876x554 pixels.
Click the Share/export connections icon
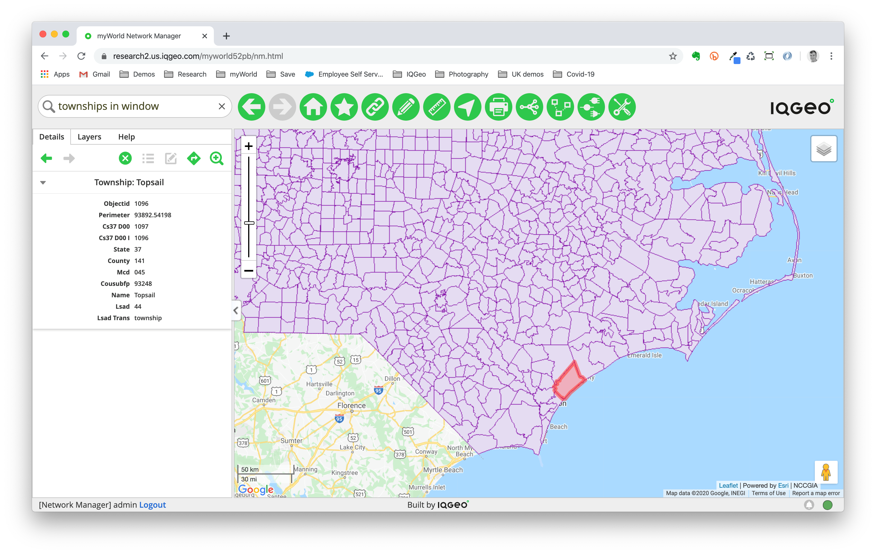pyautogui.click(x=530, y=106)
